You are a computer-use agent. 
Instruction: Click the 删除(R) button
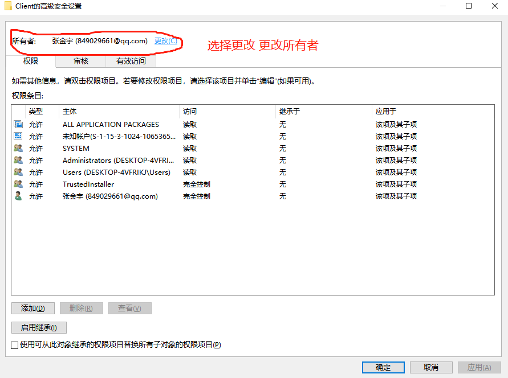tap(82, 308)
